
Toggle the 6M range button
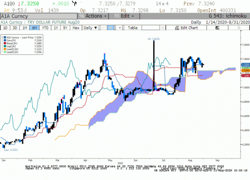pyautogui.click(x=34, y=28)
